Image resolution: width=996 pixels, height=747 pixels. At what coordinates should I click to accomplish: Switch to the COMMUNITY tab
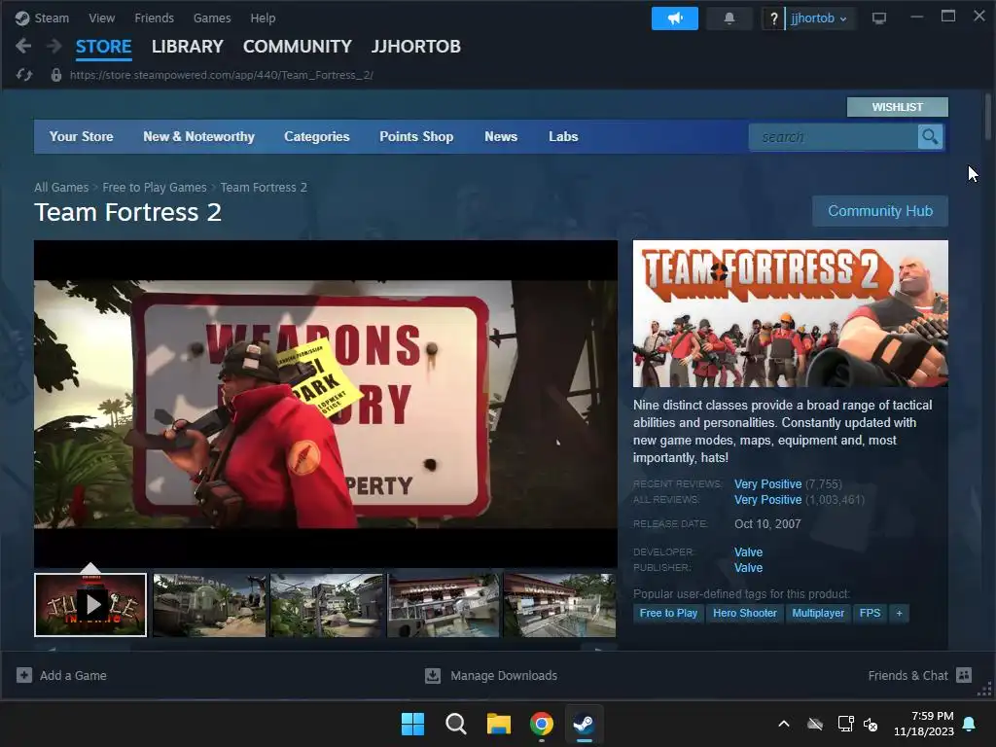tap(298, 47)
